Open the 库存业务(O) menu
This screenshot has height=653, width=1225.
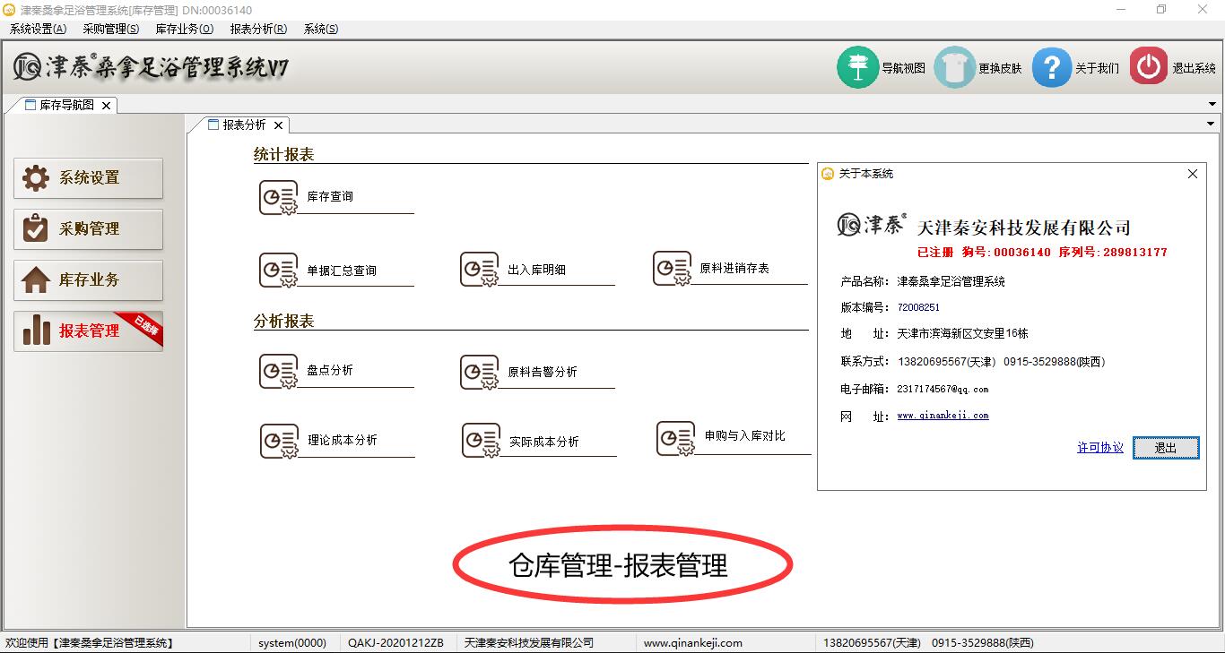pyautogui.click(x=184, y=29)
